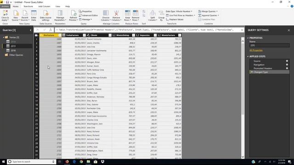Cancel the formula edit with the X icon
The height and width of the screenshot is (165, 294).
38,30
